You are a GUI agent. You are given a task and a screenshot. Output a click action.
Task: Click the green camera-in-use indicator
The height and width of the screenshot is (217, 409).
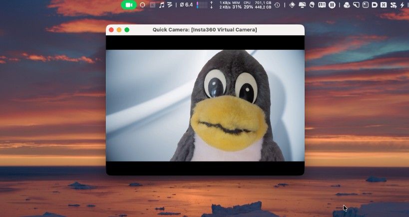pos(128,4)
